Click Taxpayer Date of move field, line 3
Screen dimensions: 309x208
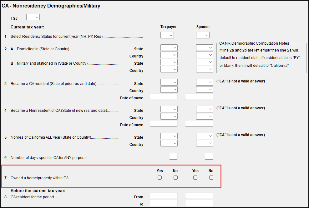164,97
